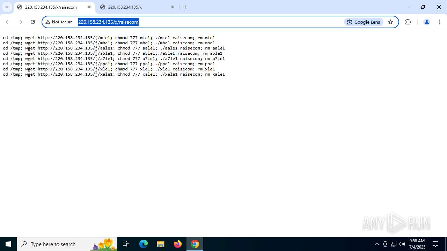Image resolution: width=447 pixels, height=251 pixels.
Task: Open the tab search dropdown arrow
Action: 7,7
